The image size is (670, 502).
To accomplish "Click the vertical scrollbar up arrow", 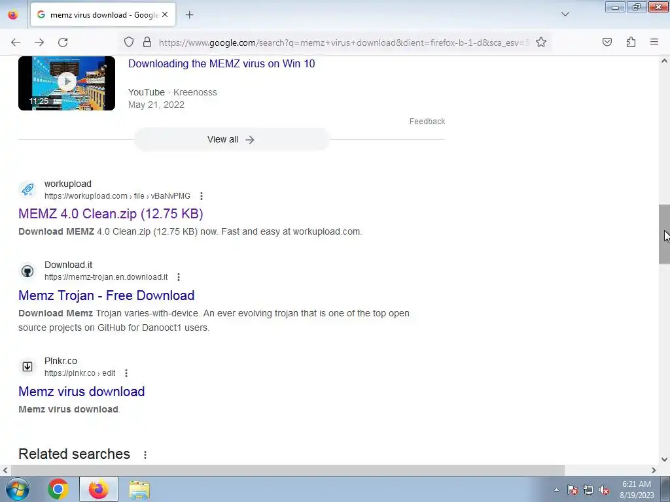I will click(x=664, y=61).
